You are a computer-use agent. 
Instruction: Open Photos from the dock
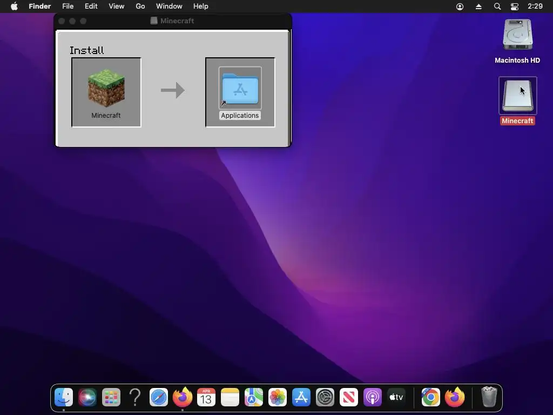(x=278, y=397)
